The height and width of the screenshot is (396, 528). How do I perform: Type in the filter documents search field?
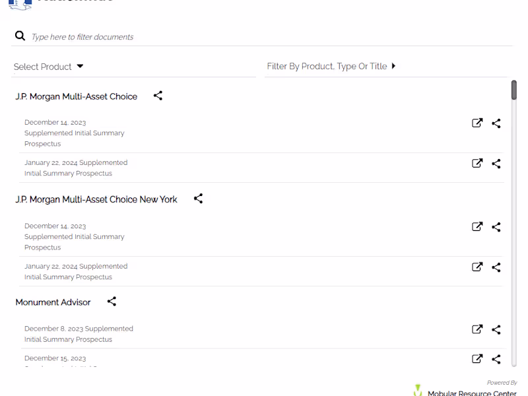coord(264,37)
